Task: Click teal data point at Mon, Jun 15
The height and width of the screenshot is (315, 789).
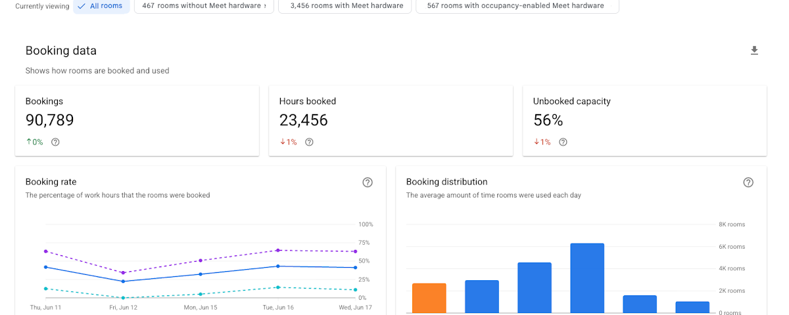Action: [201, 294]
